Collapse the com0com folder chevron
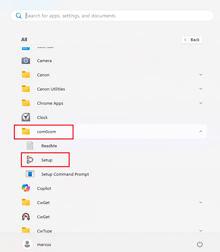This screenshot has height=252, width=220. click(201, 131)
